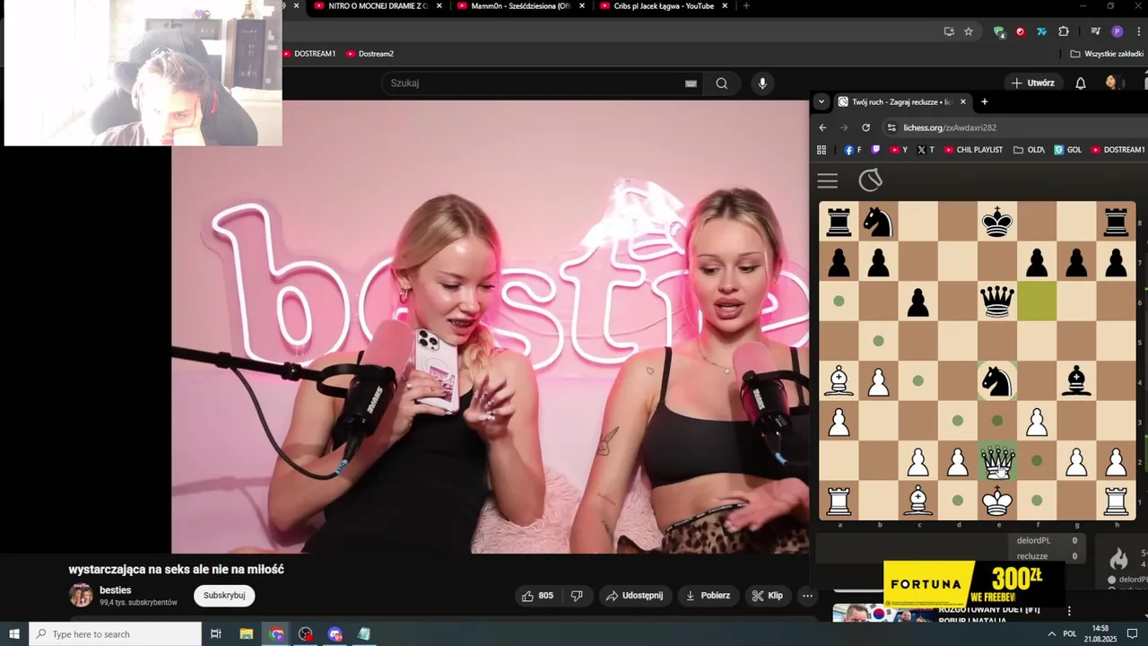The width and height of the screenshot is (1148, 646).
Task: Open Task View on the taskbar
Action: pyautogui.click(x=216, y=633)
